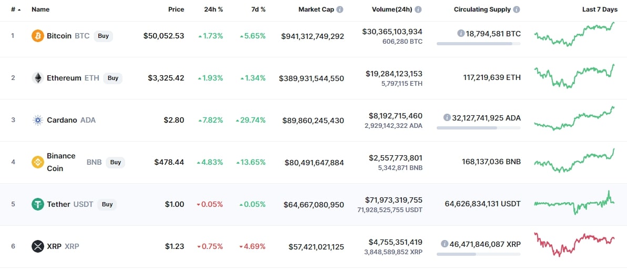Click the Tether logo icon
Image resolution: width=627 pixels, height=270 pixels.
pos(37,204)
